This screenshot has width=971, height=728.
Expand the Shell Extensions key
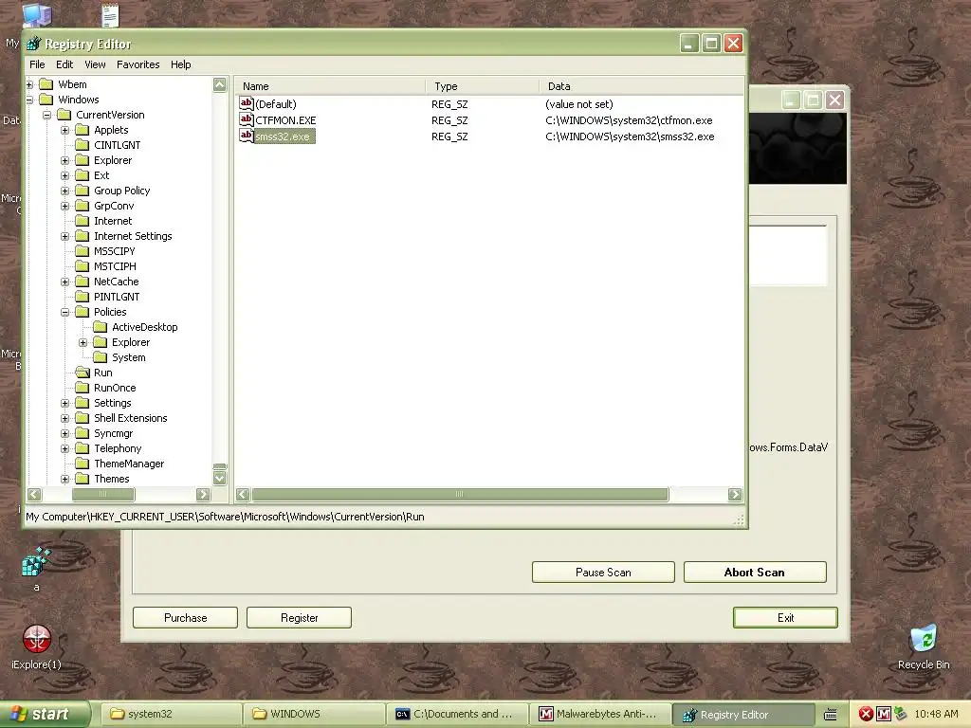[65, 418]
